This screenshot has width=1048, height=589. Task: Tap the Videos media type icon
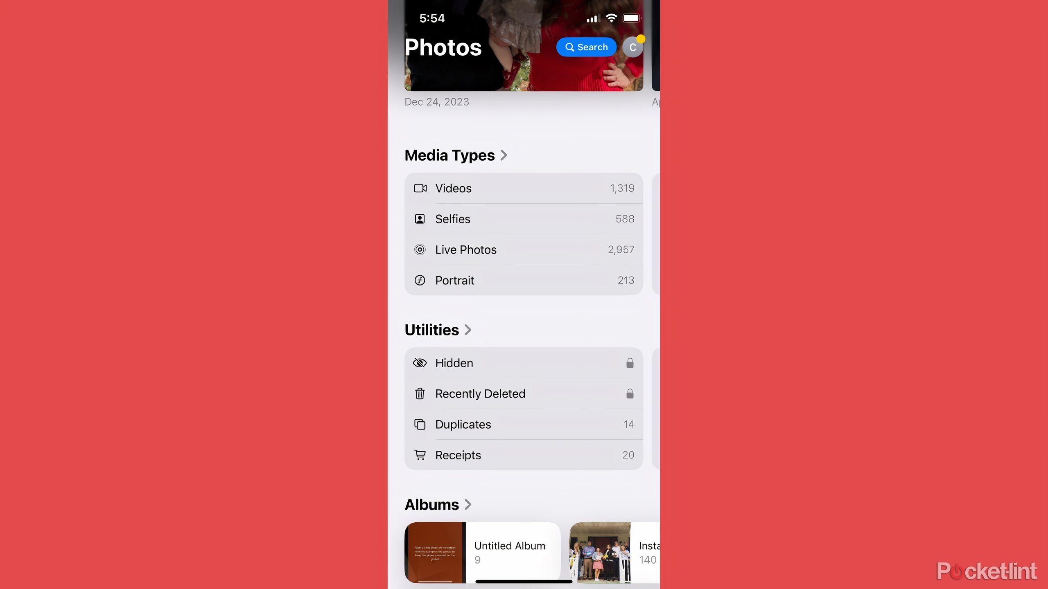[x=420, y=188]
